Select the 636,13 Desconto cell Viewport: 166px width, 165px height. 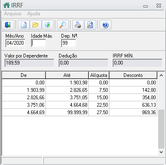pos(133,105)
